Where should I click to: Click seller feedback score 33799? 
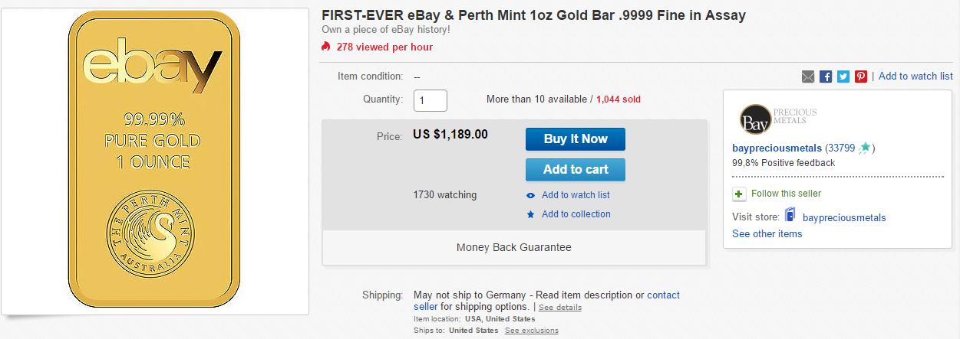(x=843, y=148)
